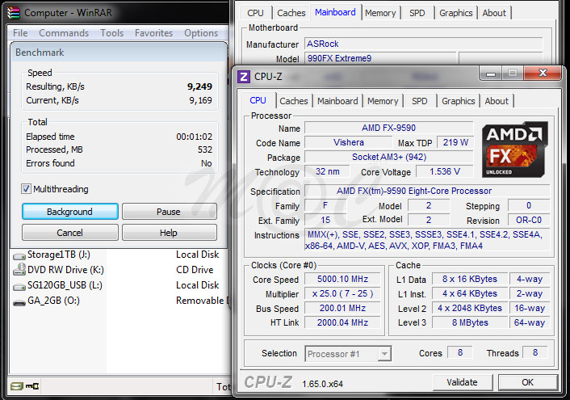Screen dimensions: 570x400
Task: Select CPU tab in background CPU-Z window
Action: coord(255,13)
